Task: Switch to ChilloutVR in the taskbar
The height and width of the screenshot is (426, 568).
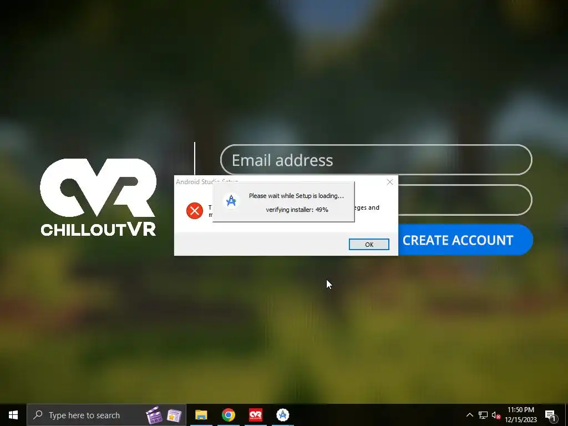Action: (255, 415)
